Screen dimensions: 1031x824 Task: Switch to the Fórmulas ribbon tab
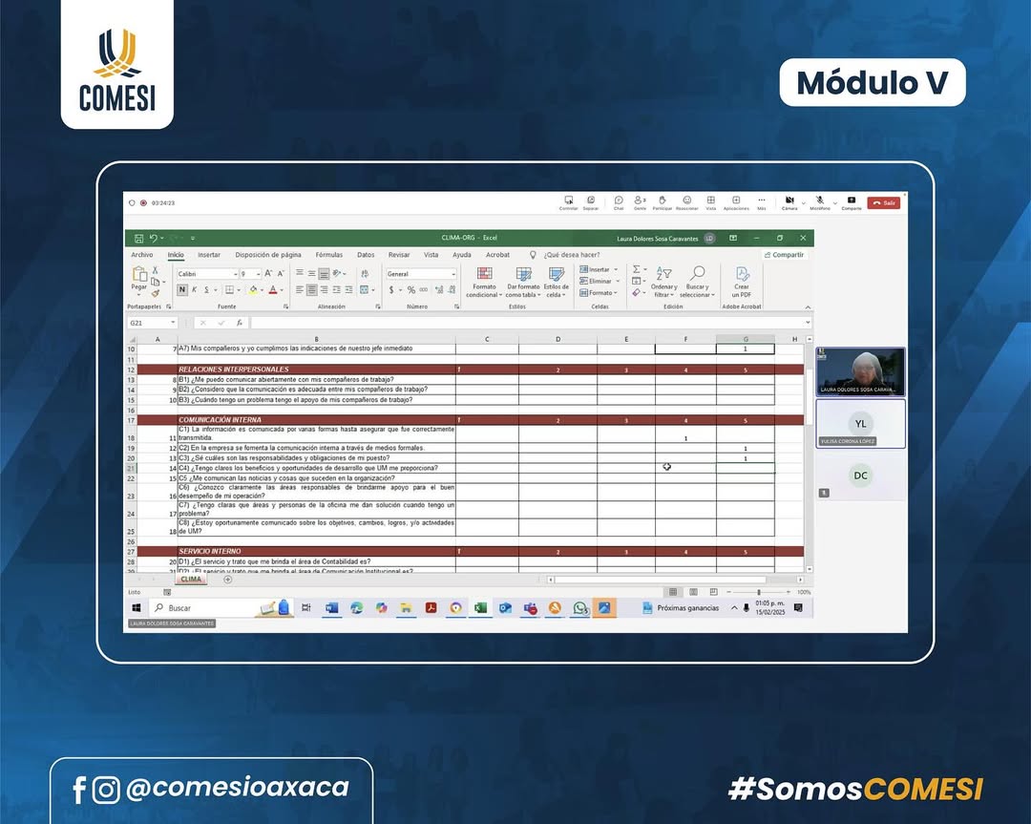click(328, 255)
